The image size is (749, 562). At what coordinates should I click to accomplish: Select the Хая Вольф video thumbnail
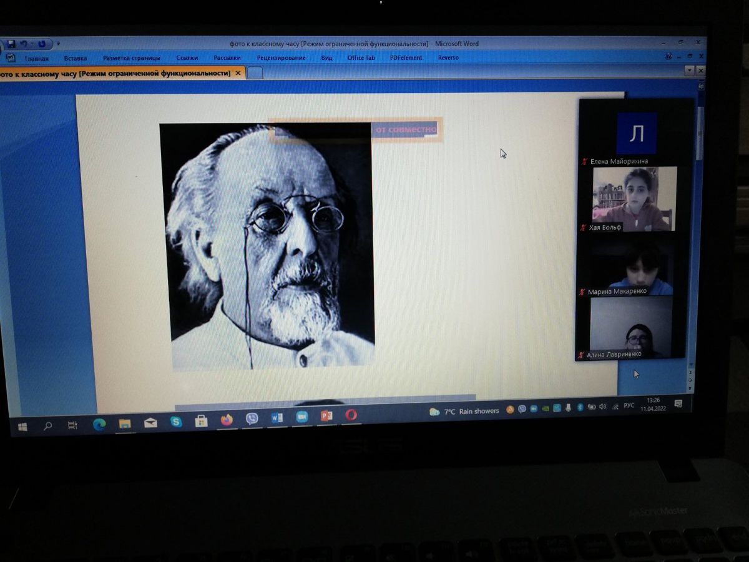[634, 200]
